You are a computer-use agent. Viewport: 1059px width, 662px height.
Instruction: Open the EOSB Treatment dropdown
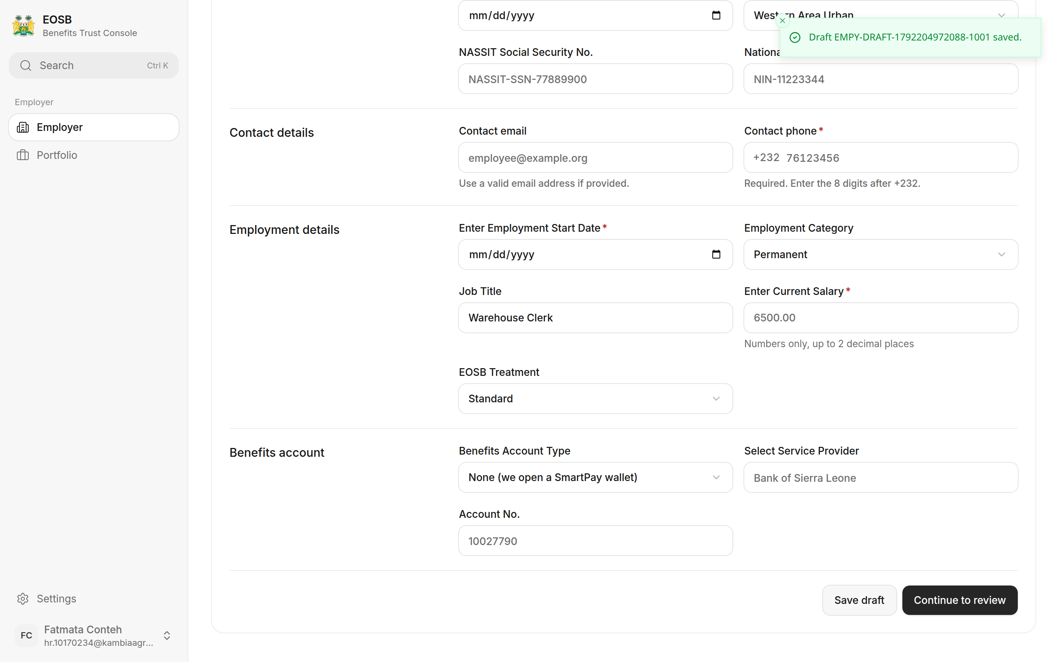(595, 398)
